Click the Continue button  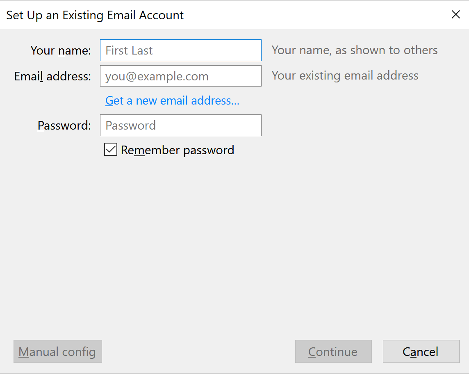(x=333, y=351)
